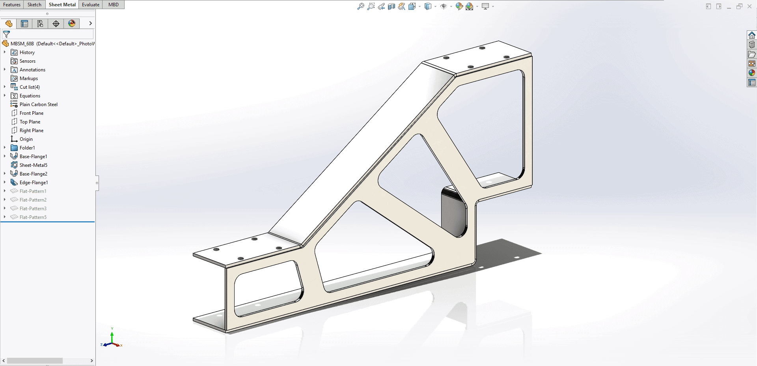Expand the suppressed Flat-Pattern1 feature
The image size is (757, 366).
(x=5, y=191)
